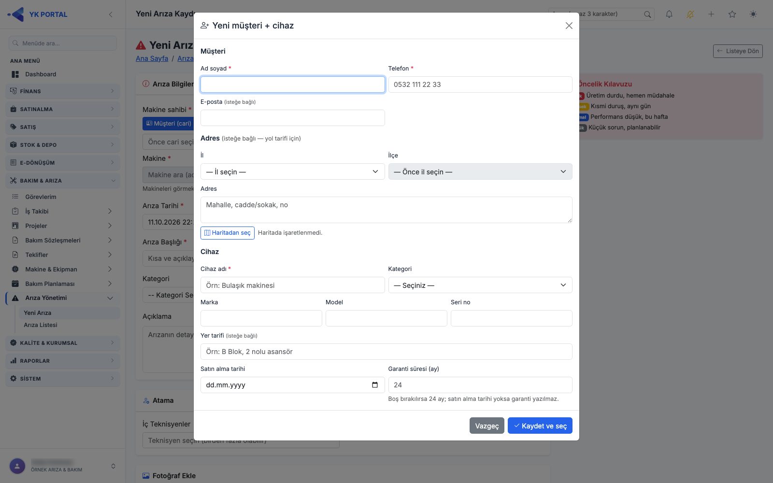Open the notifications bell icon
The image size is (773, 483).
[x=669, y=14]
